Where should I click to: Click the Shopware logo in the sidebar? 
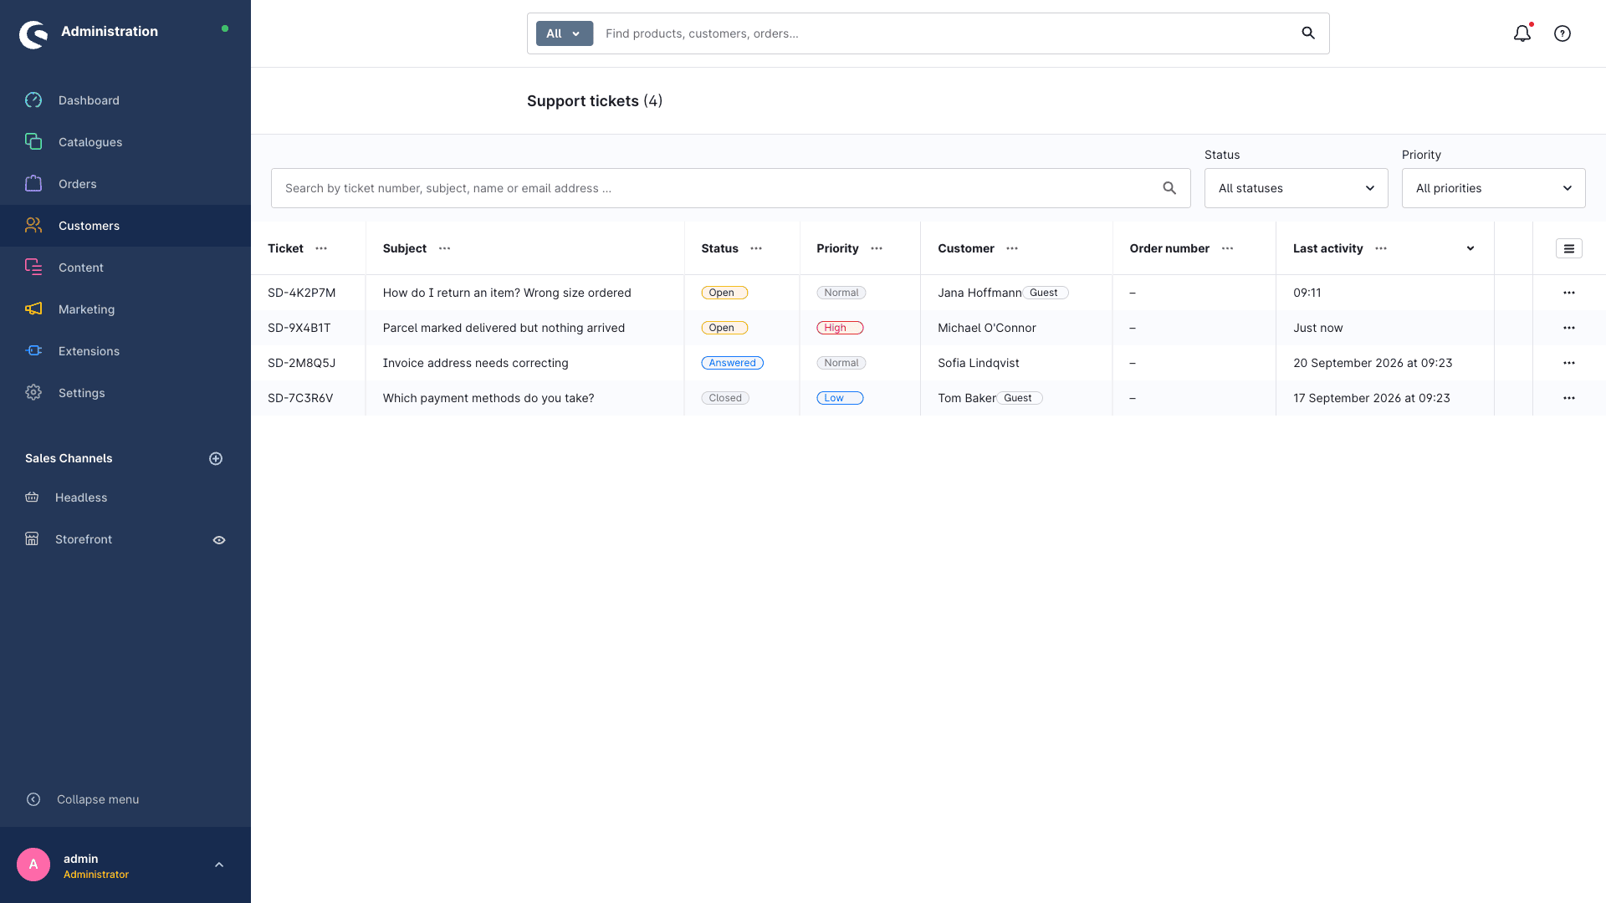(33, 34)
